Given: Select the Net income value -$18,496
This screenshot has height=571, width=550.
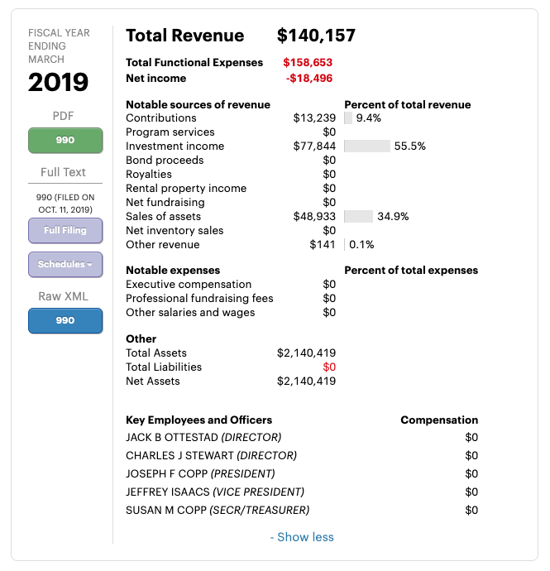Looking at the screenshot, I should click(309, 79).
